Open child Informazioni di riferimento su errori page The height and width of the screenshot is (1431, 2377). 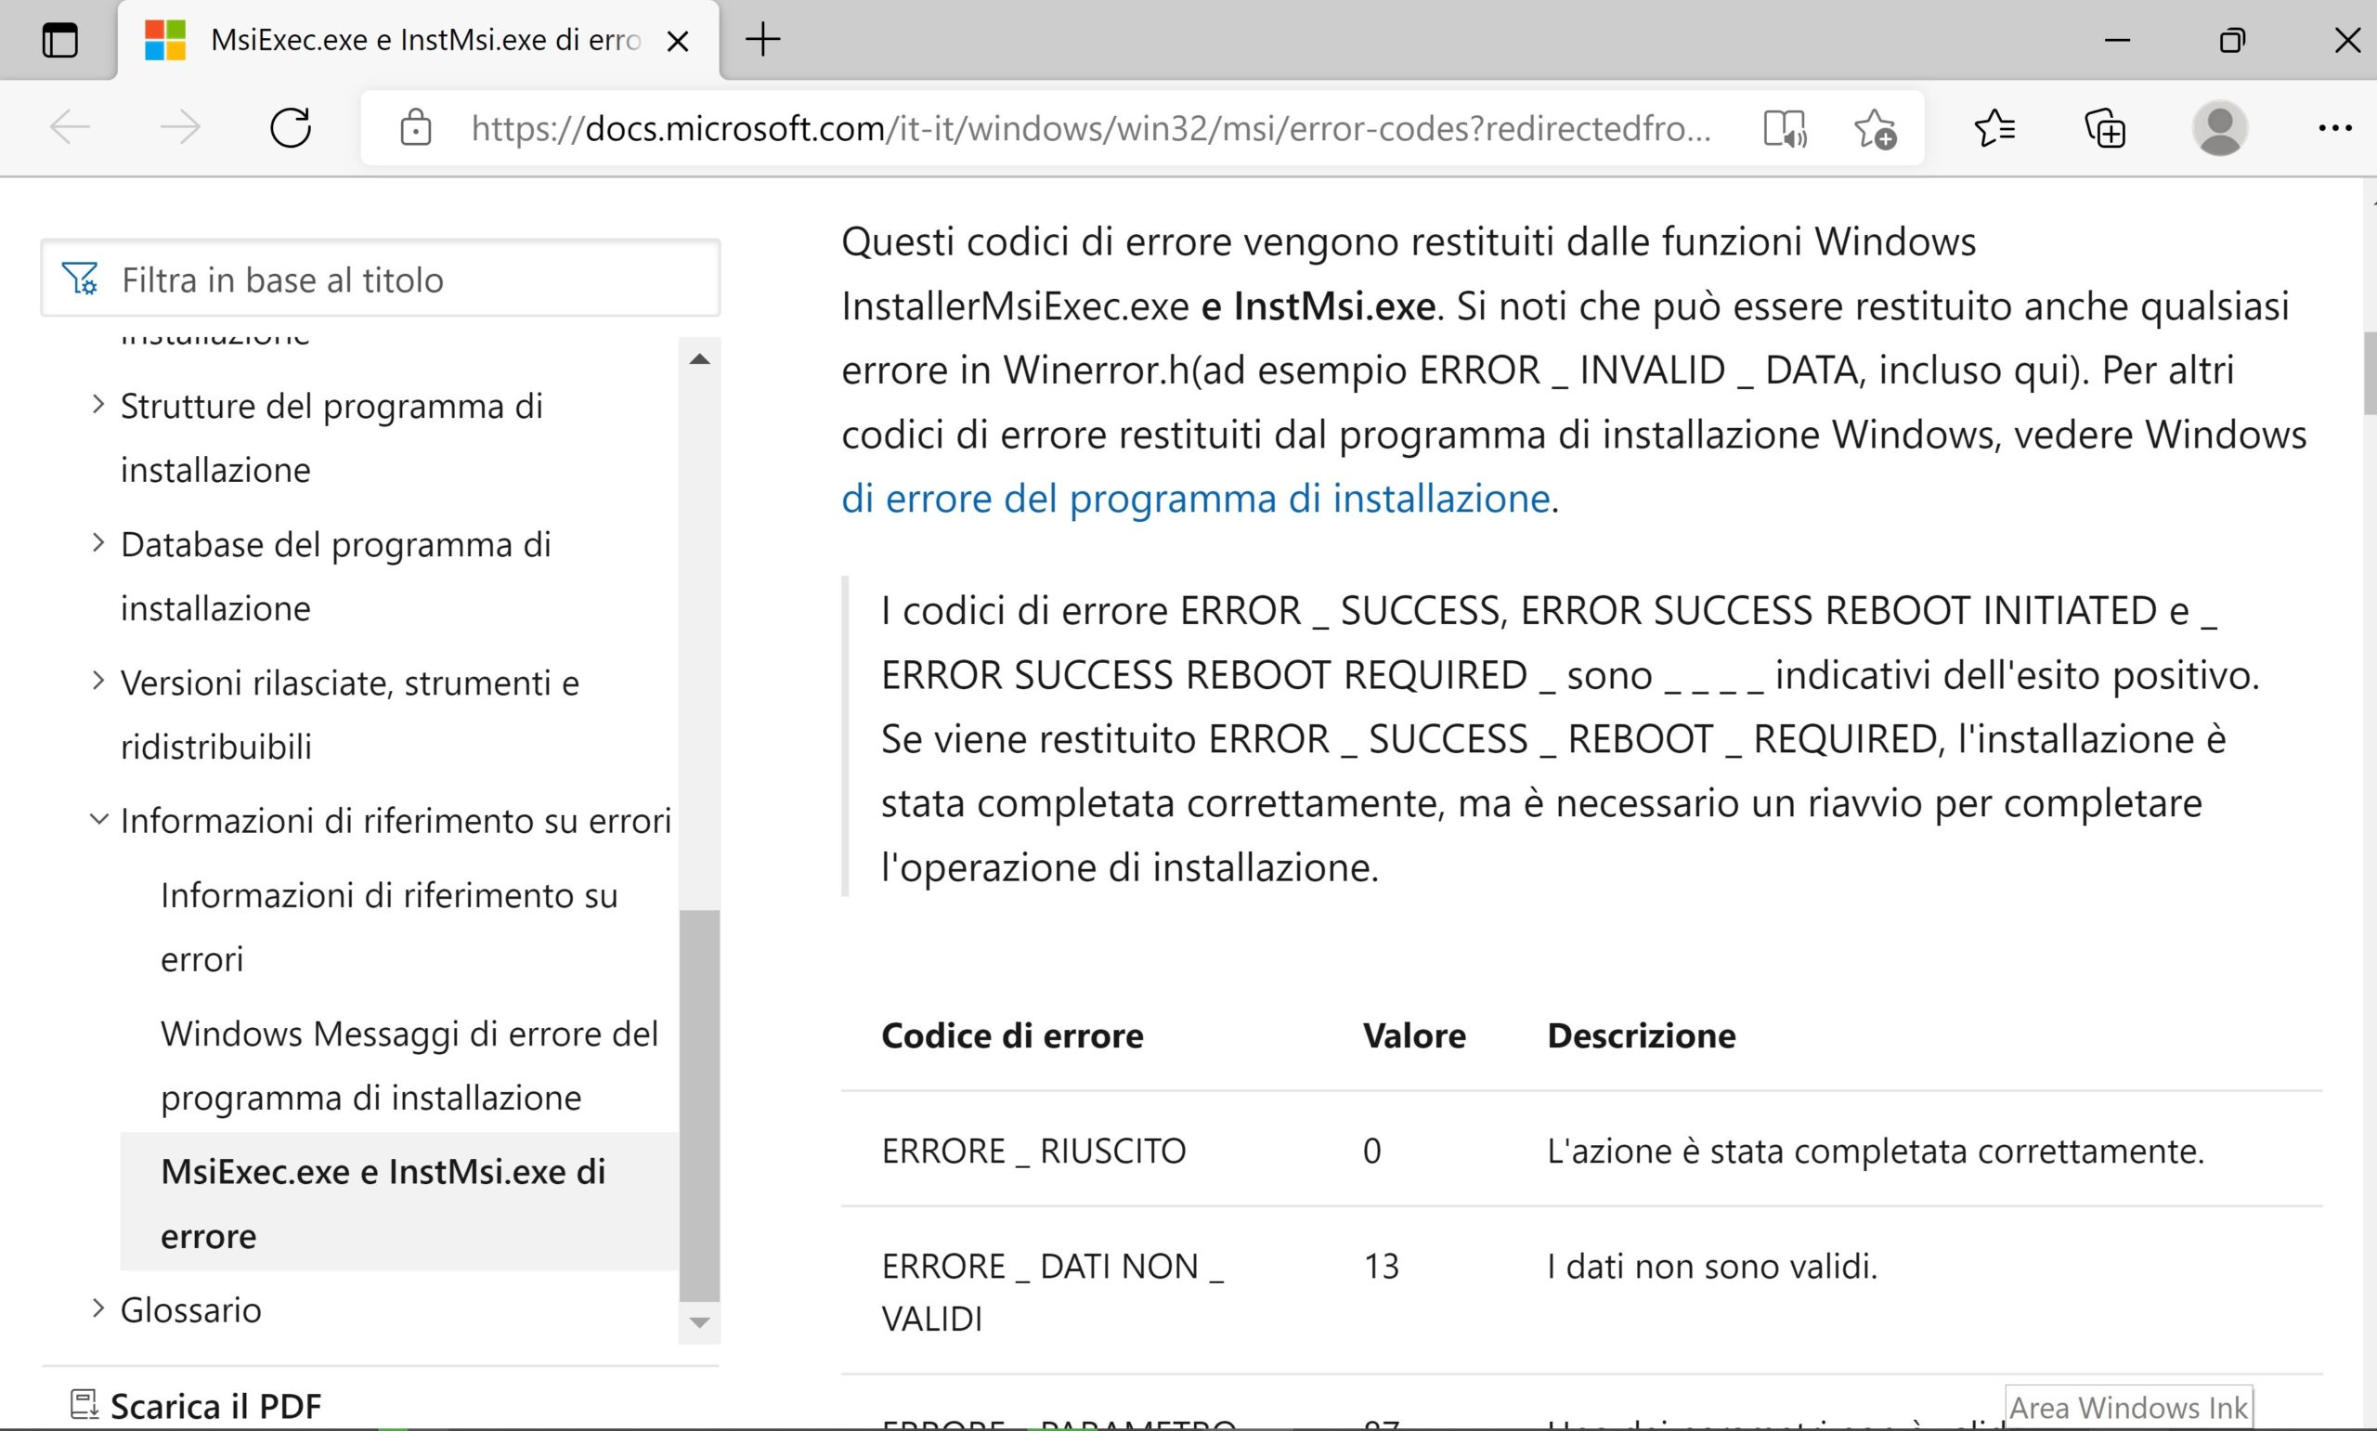(388, 927)
